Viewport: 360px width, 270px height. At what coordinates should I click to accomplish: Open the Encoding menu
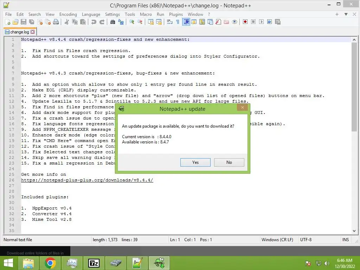(68, 14)
